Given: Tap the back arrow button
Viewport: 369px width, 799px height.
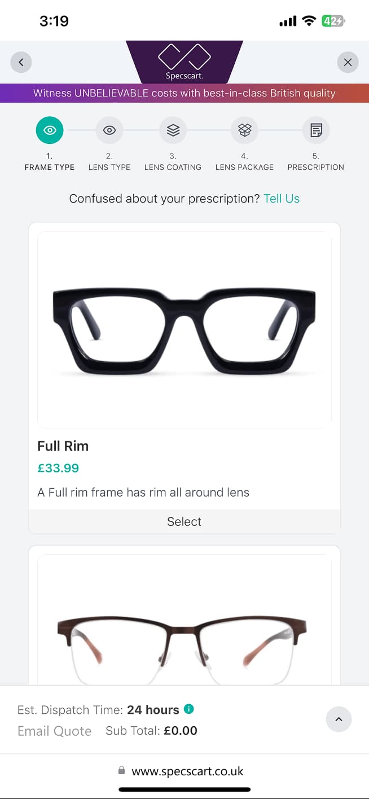Looking at the screenshot, I should click(x=21, y=62).
